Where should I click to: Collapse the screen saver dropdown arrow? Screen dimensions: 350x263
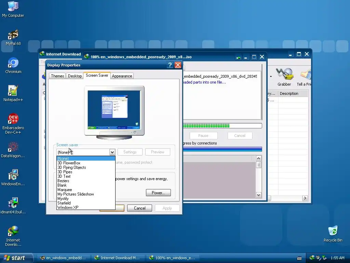pos(112,152)
